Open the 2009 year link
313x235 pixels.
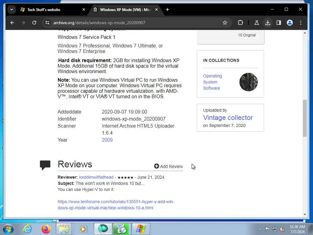107,140
